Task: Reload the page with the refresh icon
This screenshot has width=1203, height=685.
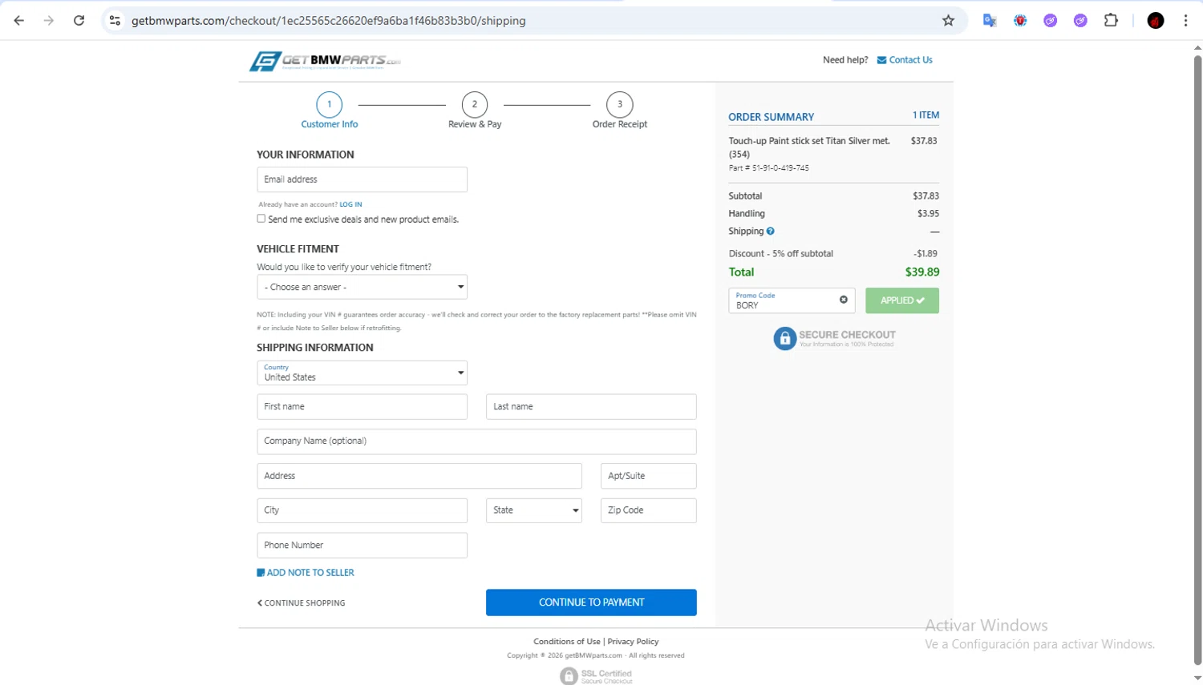Action: (x=79, y=21)
